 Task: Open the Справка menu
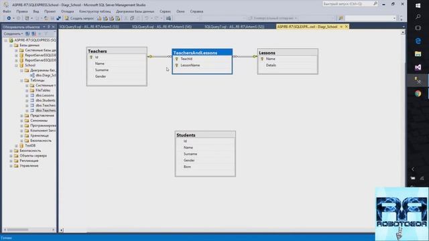tap(196, 11)
